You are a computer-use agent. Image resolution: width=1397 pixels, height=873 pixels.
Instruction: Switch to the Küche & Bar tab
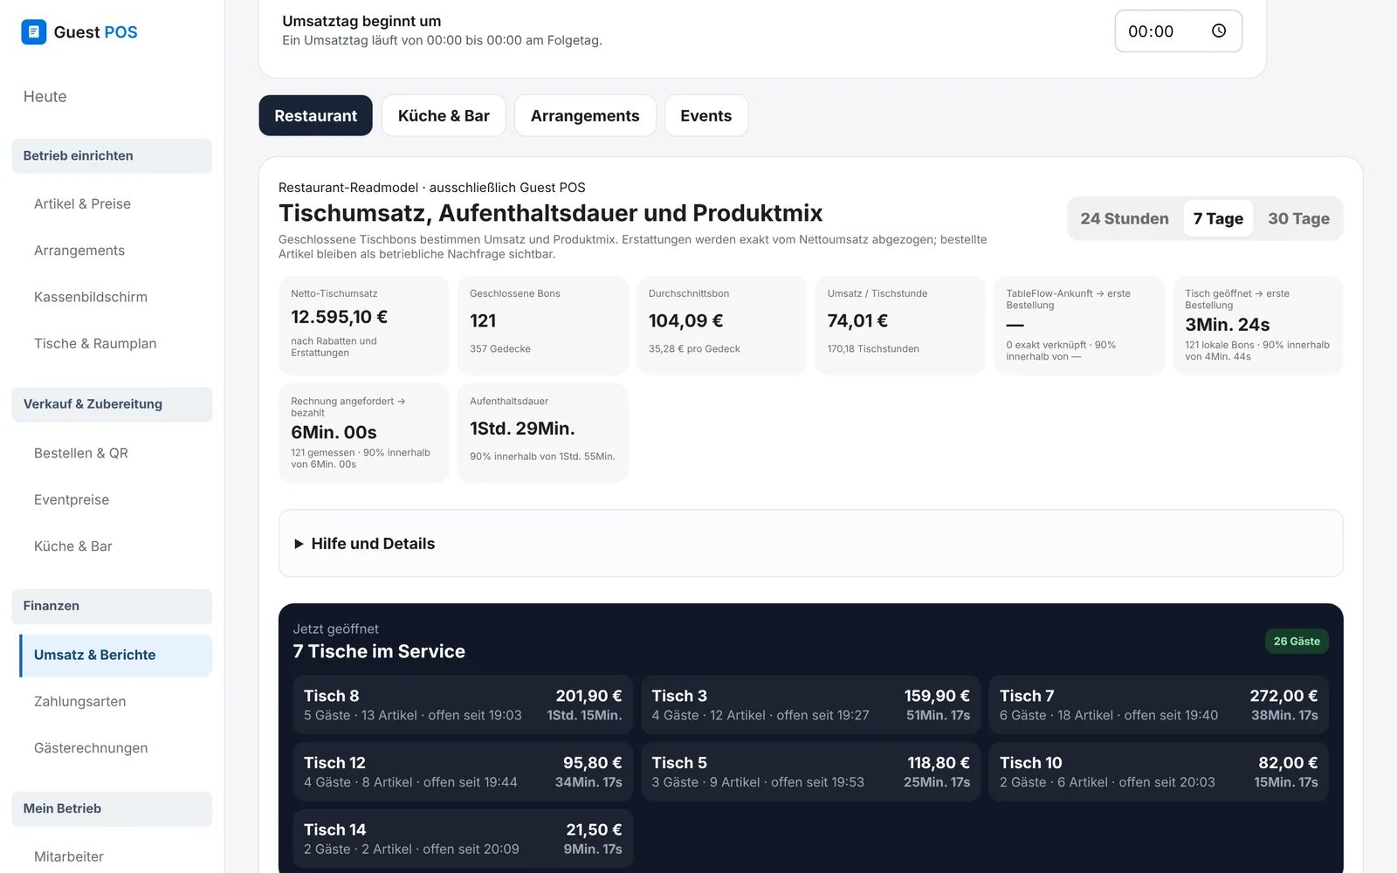(444, 116)
